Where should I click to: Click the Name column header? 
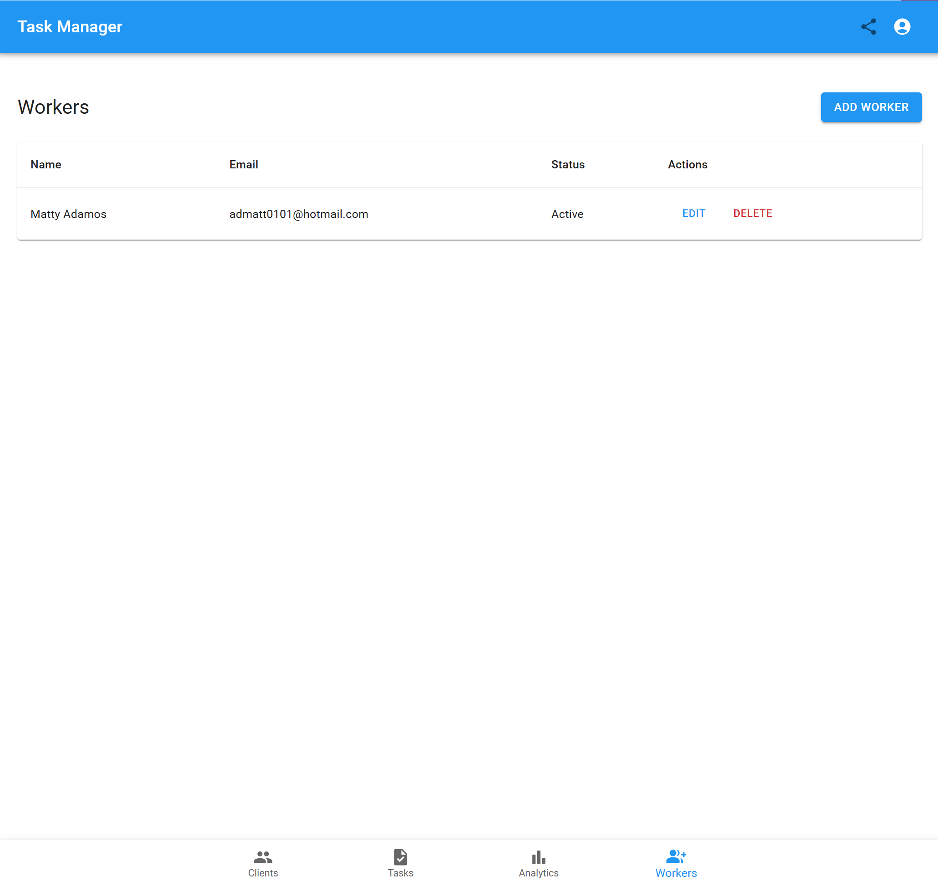pyautogui.click(x=46, y=164)
